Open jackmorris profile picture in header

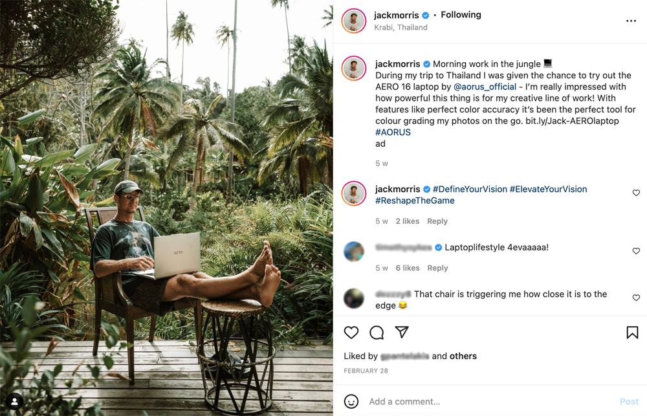click(354, 21)
